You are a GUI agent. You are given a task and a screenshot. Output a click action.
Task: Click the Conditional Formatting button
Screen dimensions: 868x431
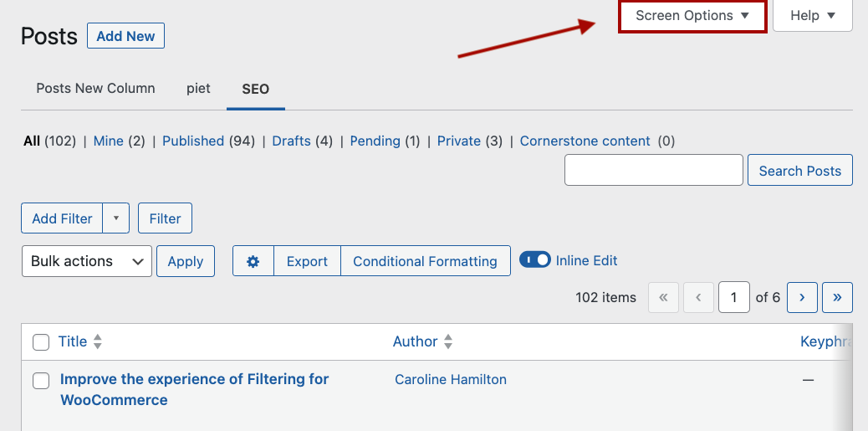425,261
